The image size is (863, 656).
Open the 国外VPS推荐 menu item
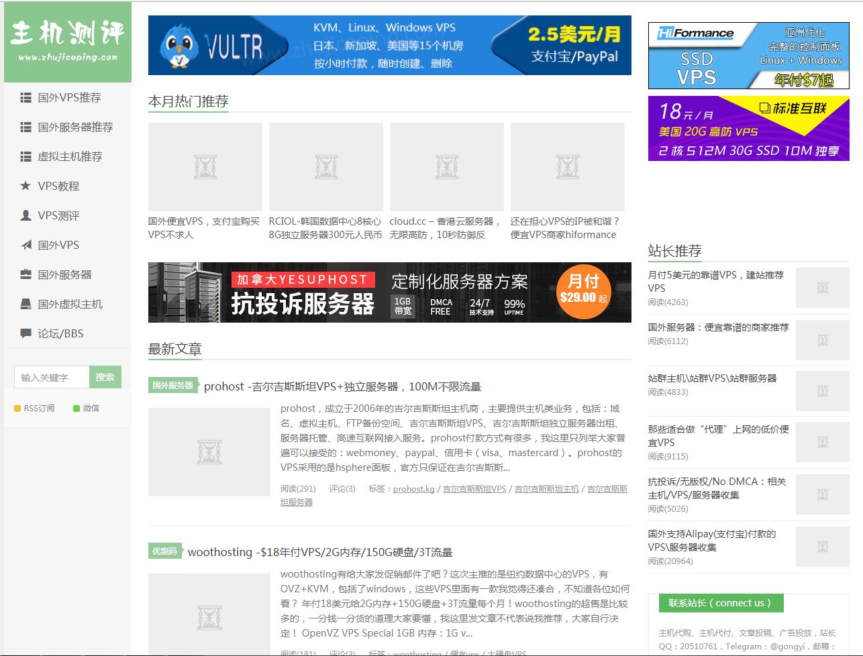(x=68, y=98)
